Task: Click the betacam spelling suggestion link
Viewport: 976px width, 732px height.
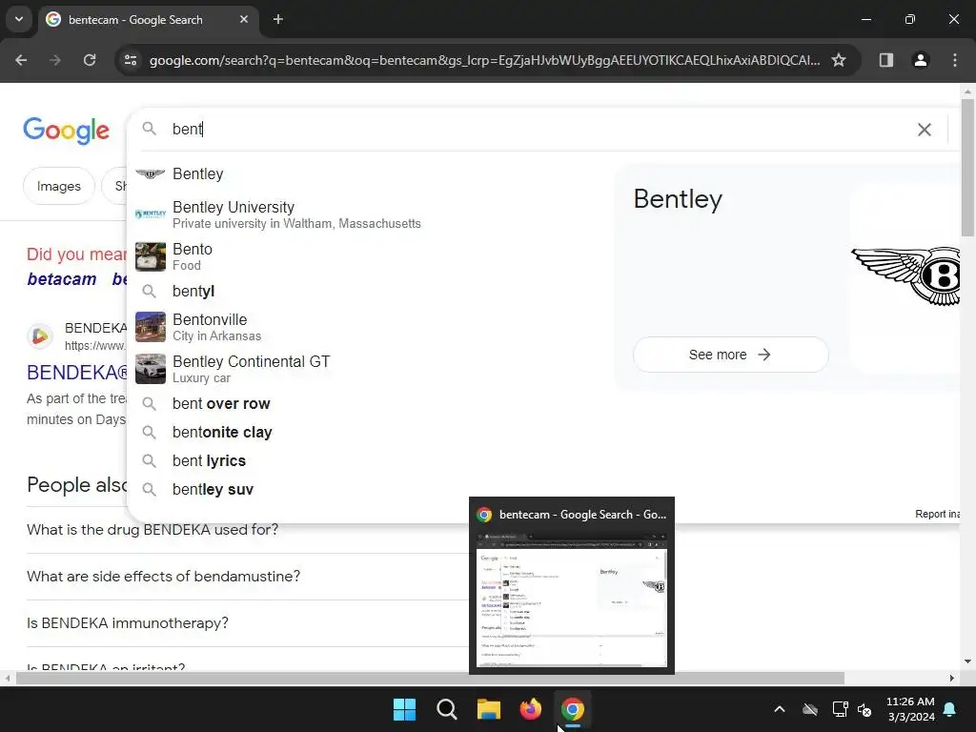Action: point(62,279)
